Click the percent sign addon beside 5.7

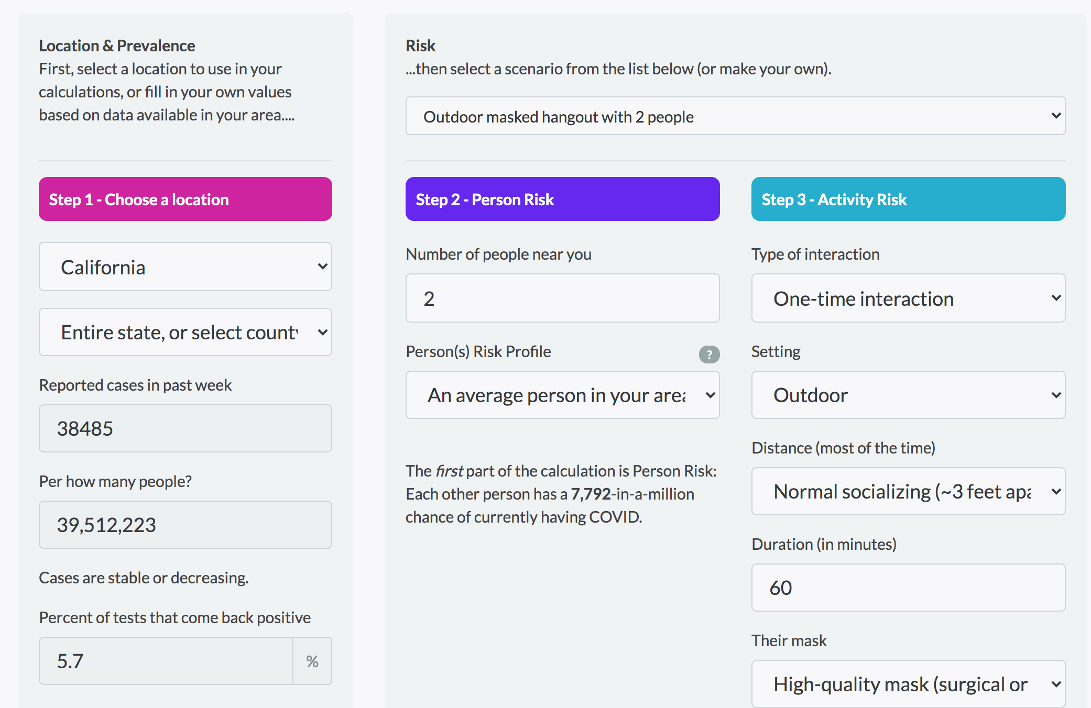click(x=312, y=661)
